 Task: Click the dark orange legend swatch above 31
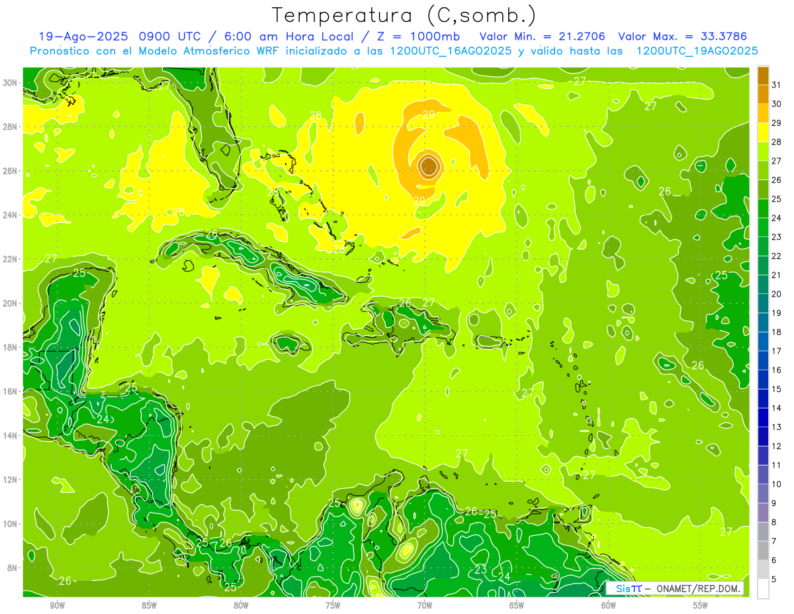tap(763, 76)
